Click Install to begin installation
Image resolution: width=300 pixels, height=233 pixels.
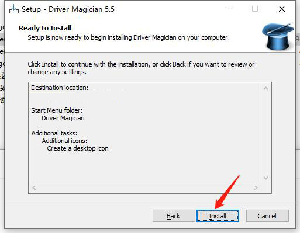[x=218, y=216]
